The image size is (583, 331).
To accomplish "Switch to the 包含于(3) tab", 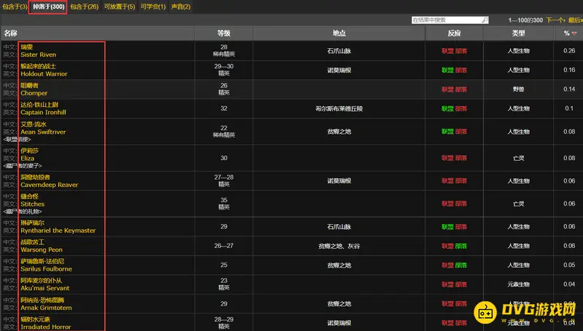I will 15,7.
